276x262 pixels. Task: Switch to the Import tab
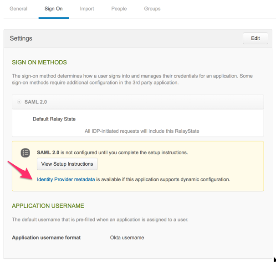click(87, 9)
